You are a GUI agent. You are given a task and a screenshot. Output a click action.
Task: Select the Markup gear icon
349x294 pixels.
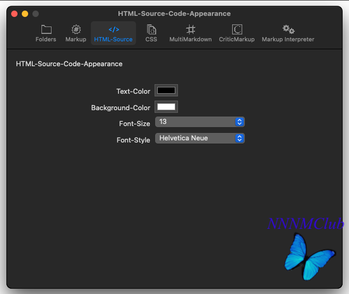point(76,29)
